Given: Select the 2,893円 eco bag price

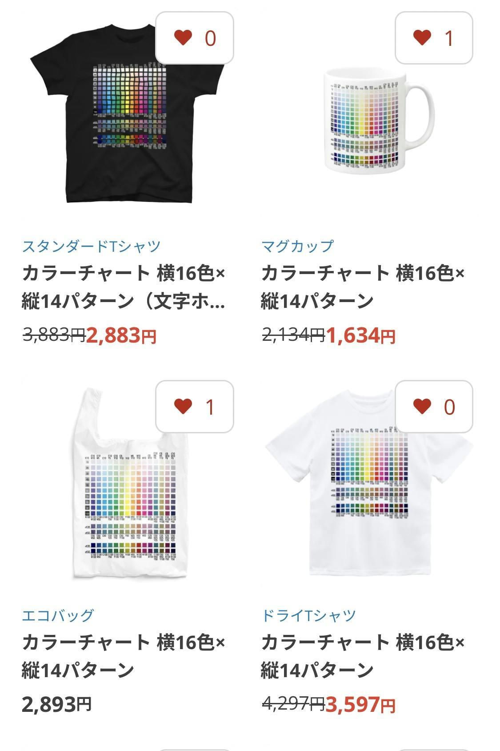Looking at the screenshot, I should pos(57,704).
